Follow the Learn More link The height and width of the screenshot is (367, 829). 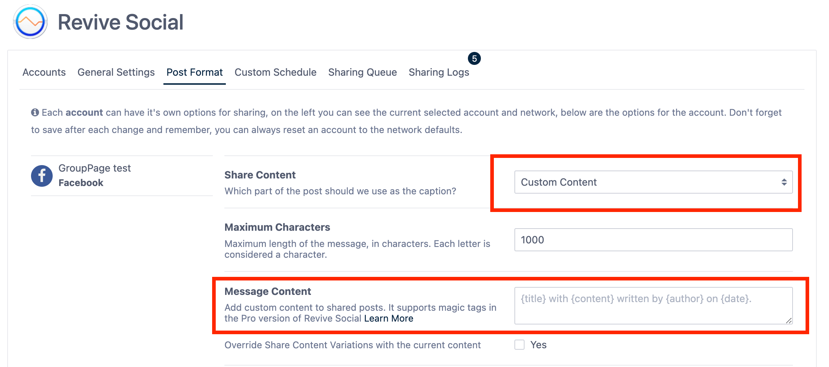pos(389,318)
